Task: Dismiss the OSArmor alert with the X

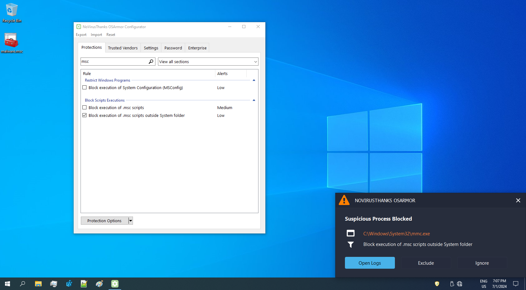Action: tap(518, 200)
